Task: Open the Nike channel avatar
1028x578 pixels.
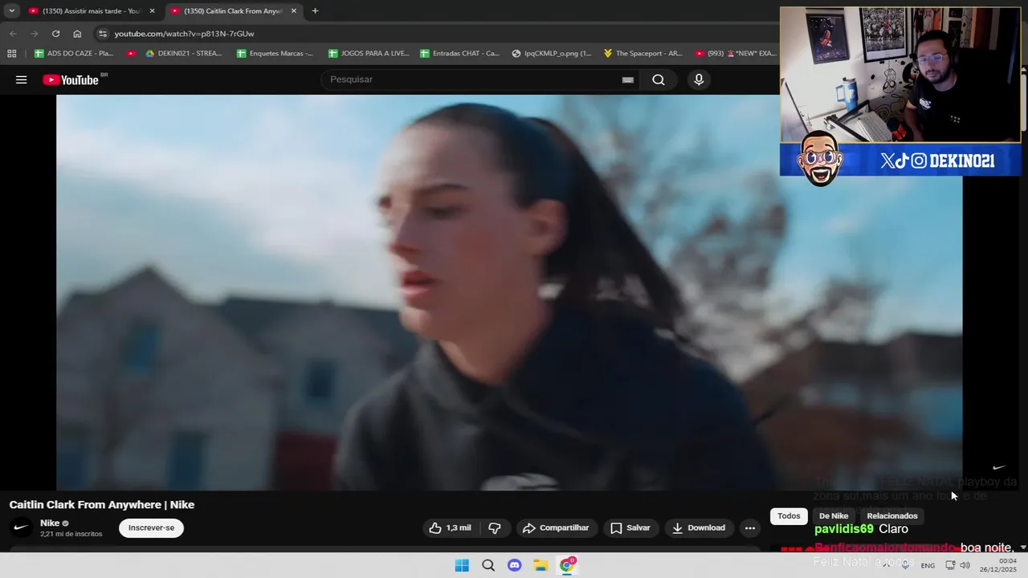Action: tap(22, 527)
